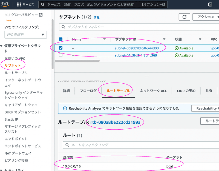The width and height of the screenshot is (219, 171).
Task: Open DHCP オプションセット in sidebar
Action: point(22,112)
